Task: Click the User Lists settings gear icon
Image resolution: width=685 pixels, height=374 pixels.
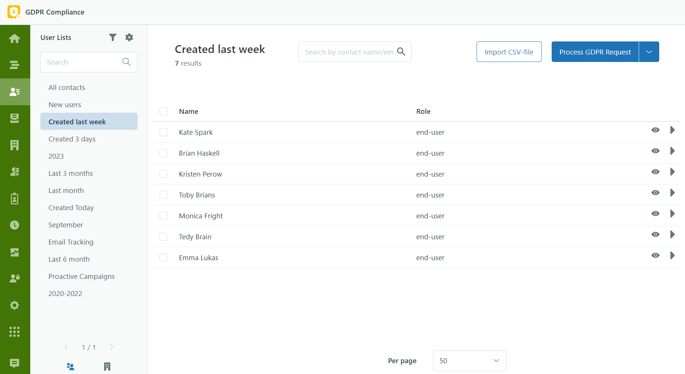Action: (129, 37)
